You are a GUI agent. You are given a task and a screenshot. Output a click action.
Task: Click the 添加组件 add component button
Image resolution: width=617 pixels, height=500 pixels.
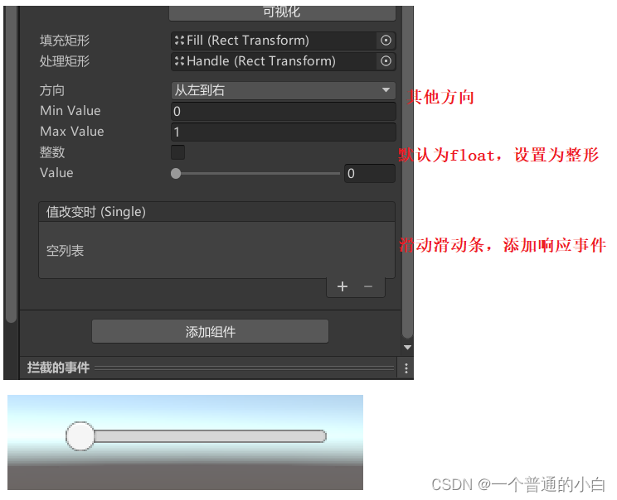tap(210, 331)
